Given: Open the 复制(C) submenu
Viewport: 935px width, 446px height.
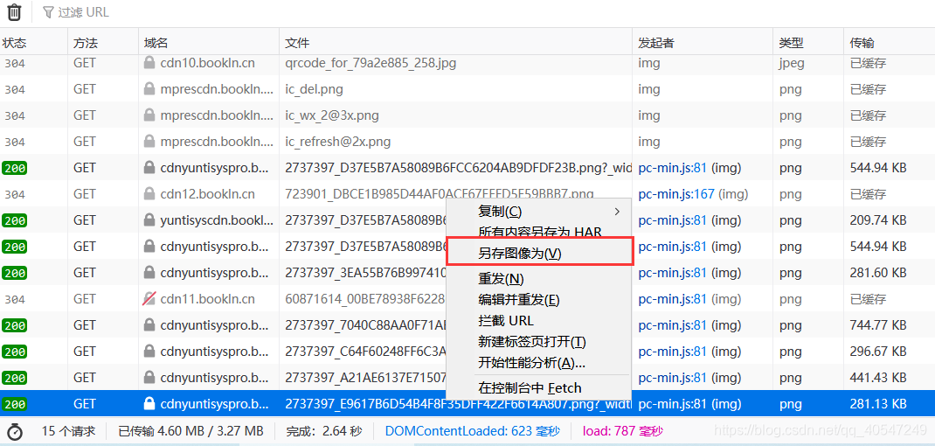Looking at the screenshot, I should point(538,212).
